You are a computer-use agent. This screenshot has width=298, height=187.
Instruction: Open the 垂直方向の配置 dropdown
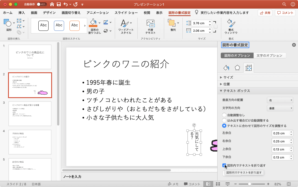[x=280, y=100]
